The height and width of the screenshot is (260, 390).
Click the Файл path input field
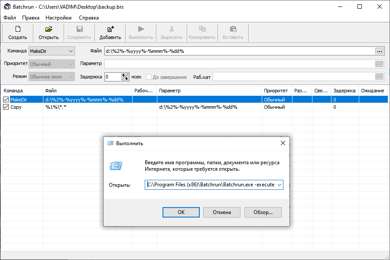pyautogui.click(x=240, y=51)
